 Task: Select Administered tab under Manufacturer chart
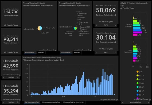click(30, 52)
